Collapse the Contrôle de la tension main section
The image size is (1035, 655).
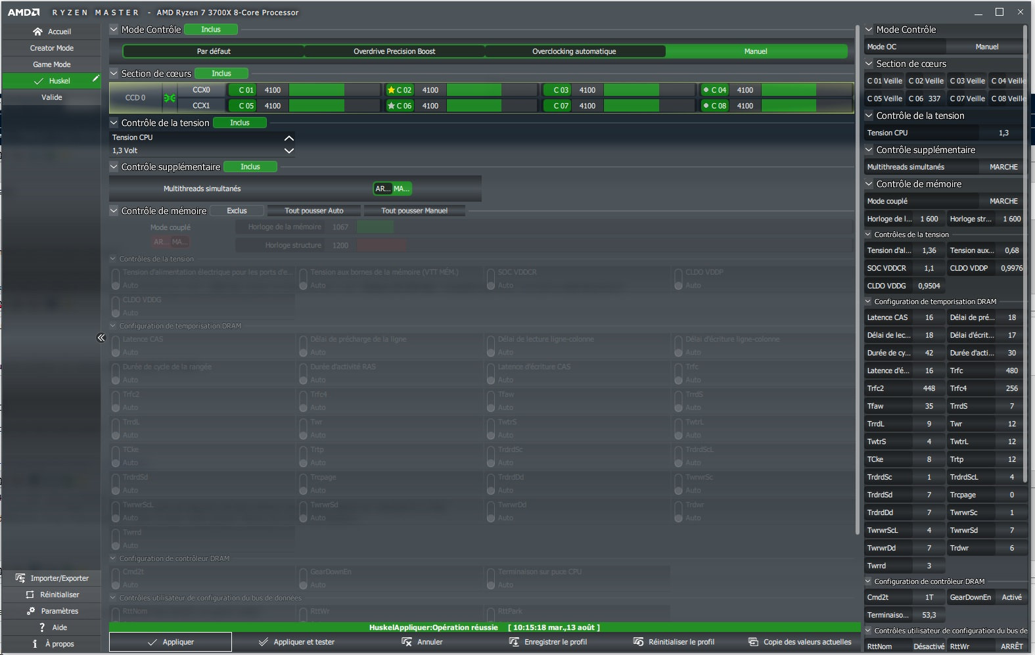(114, 123)
